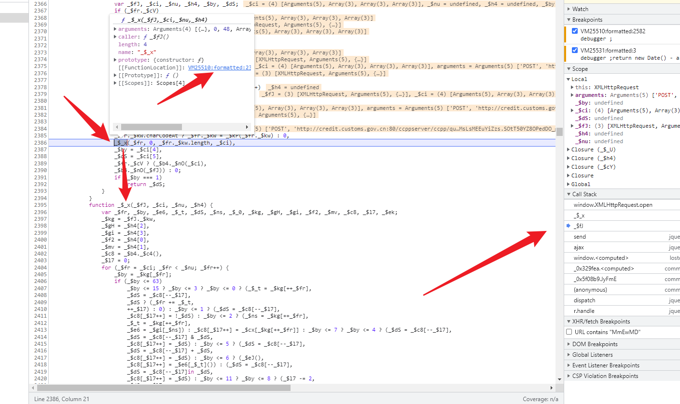The height and width of the screenshot is (404, 680).
Task: Click the code editor vertical scrollbar thumb
Action: tap(559, 132)
